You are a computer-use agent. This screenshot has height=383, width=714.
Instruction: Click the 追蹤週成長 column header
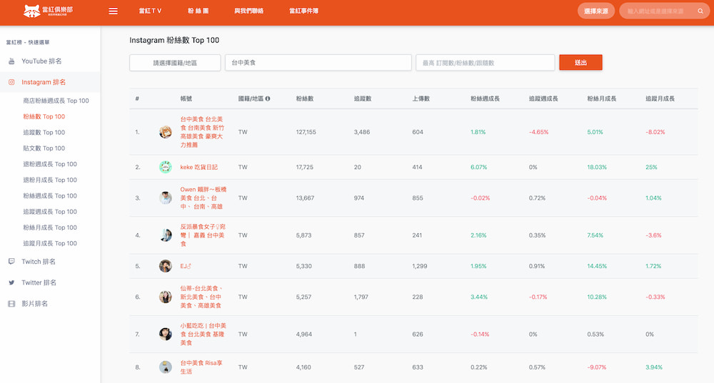pos(543,98)
